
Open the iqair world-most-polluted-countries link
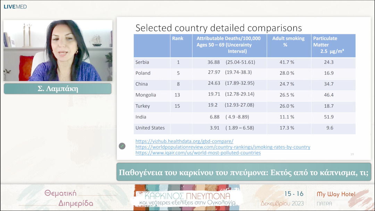click(x=198, y=153)
